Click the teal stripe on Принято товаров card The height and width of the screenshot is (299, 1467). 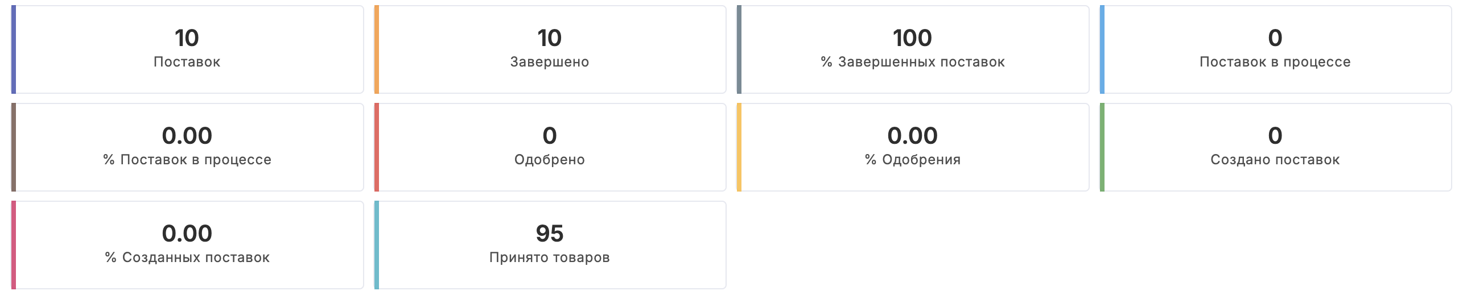pyautogui.click(x=377, y=245)
